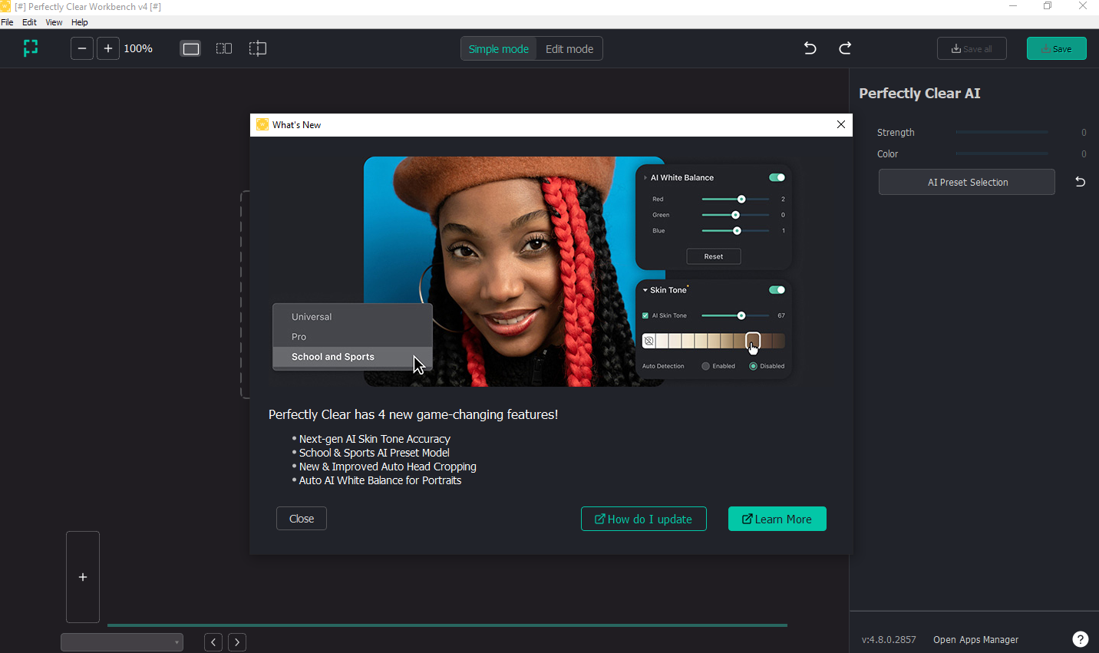Click the Close button in What's New
The width and height of the screenshot is (1099, 653).
(x=302, y=519)
